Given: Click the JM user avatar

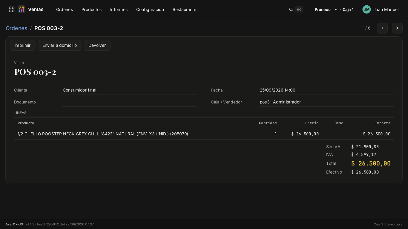Looking at the screenshot, I should (366, 10).
